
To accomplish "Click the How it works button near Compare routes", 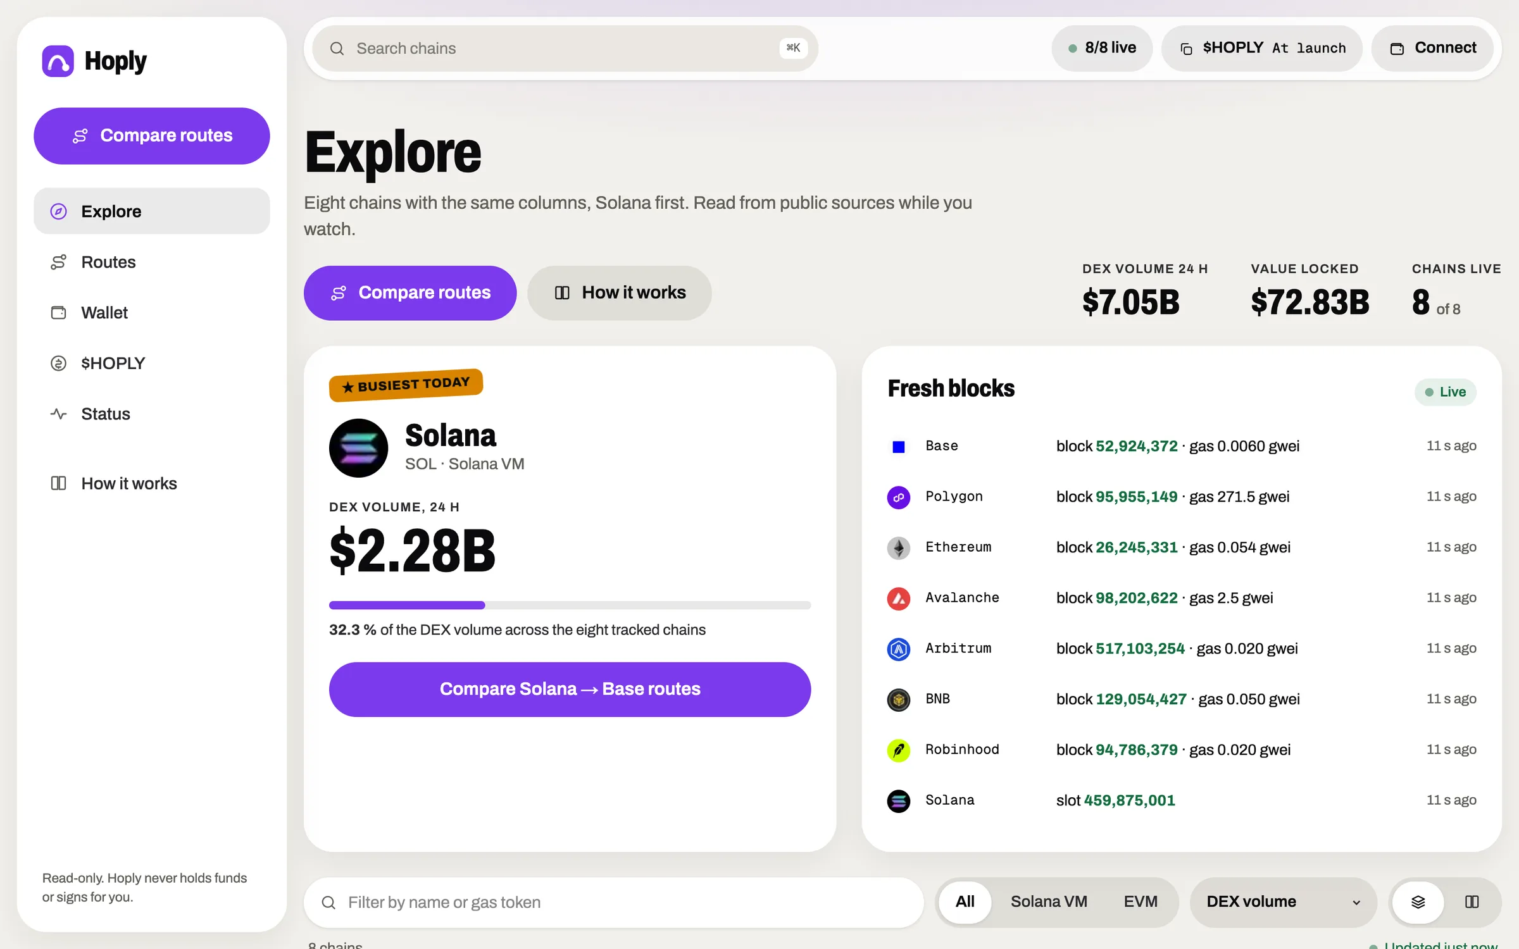I will coord(620,293).
